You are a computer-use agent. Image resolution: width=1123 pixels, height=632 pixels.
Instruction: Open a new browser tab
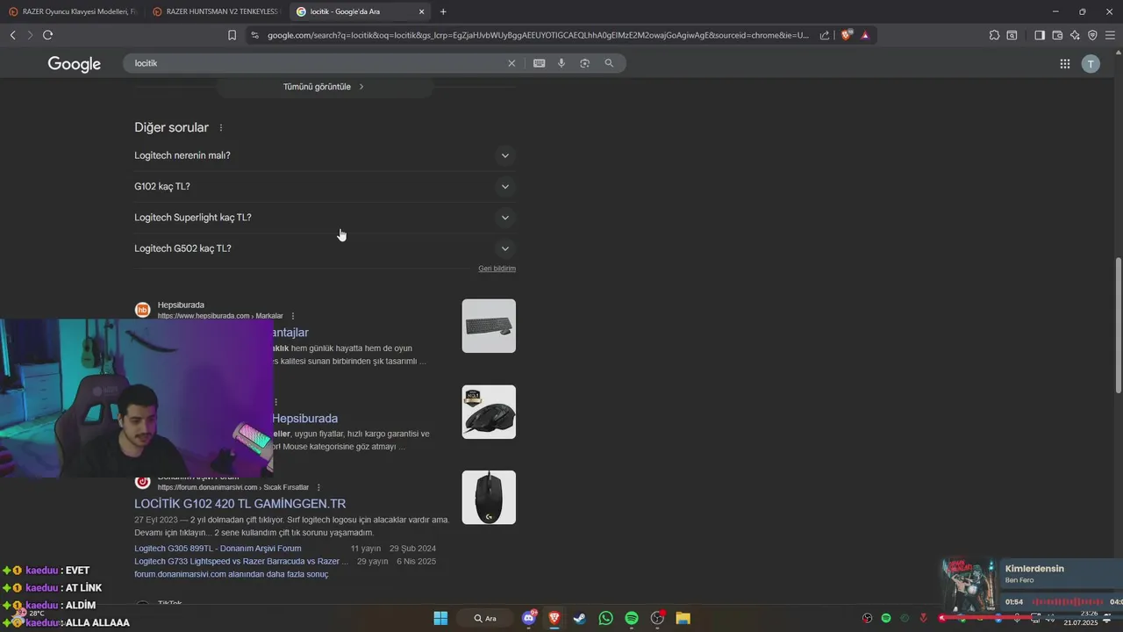coord(443,11)
